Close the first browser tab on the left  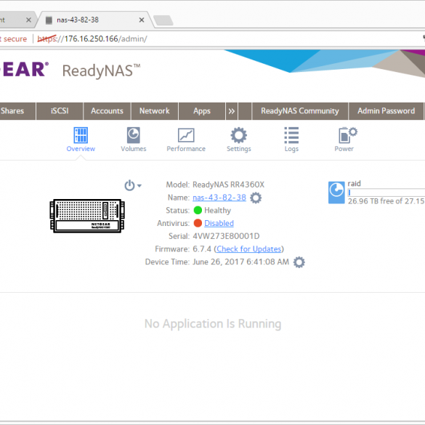(28, 20)
